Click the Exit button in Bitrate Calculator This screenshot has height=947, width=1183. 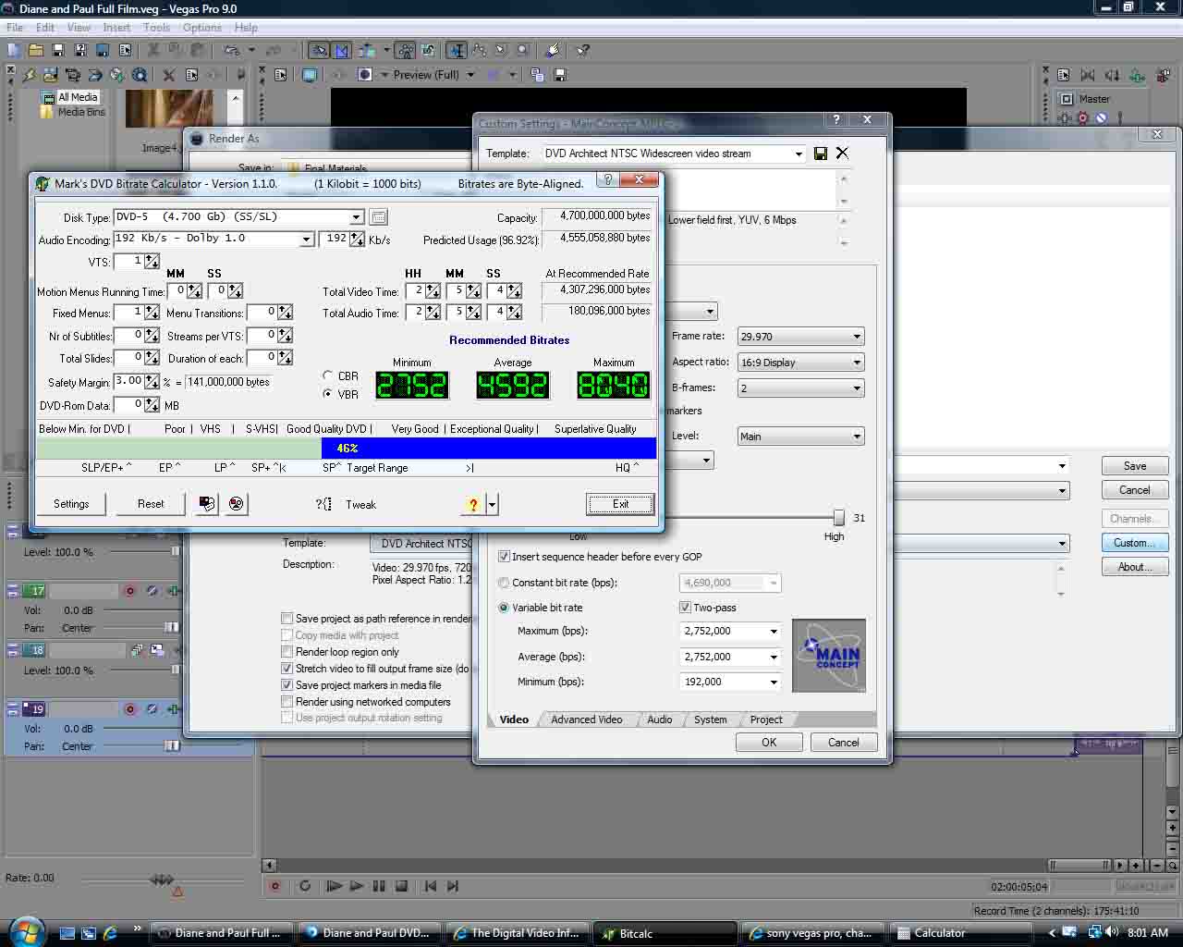(620, 504)
